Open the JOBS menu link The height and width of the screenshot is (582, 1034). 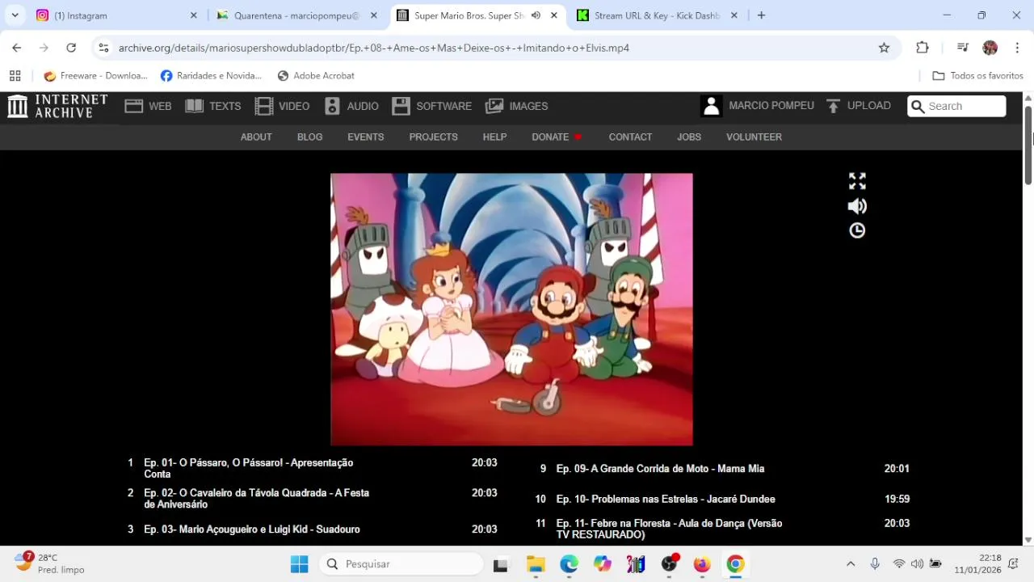click(x=689, y=137)
